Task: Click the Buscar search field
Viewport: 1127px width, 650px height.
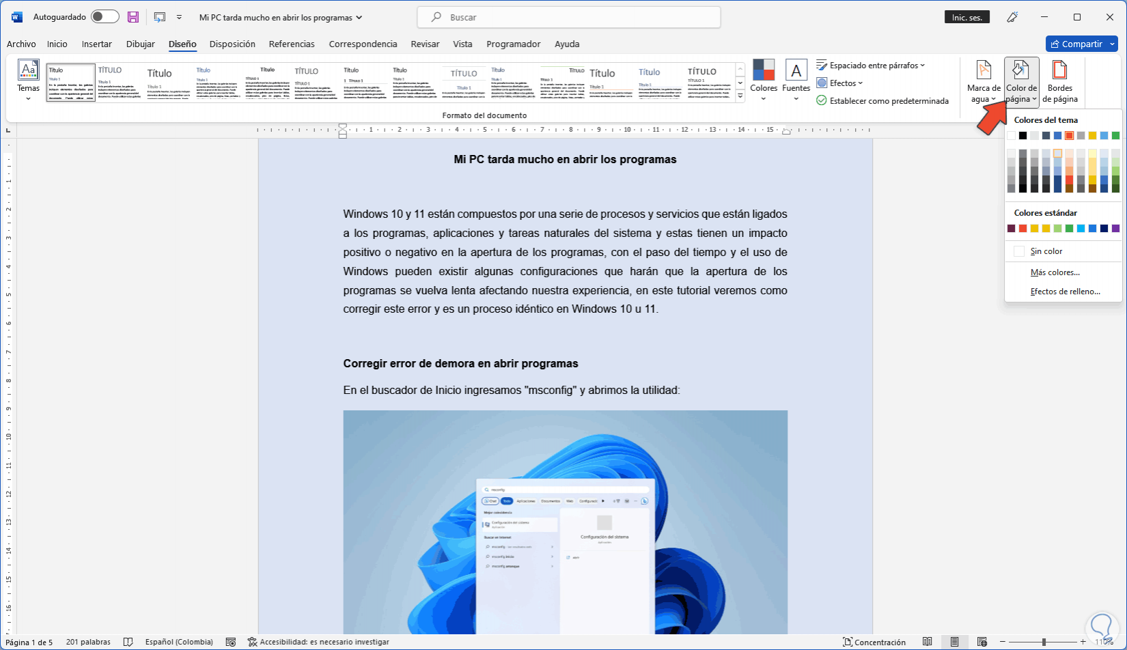Action: point(569,17)
